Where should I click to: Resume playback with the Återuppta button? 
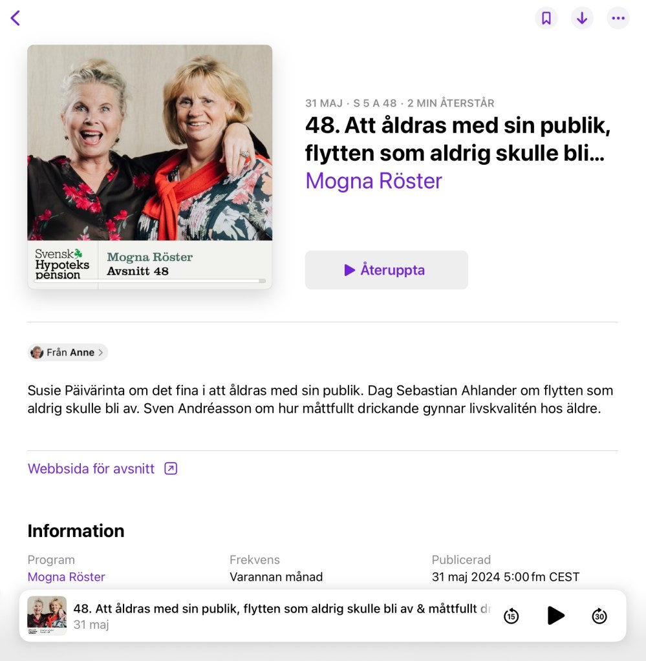click(x=387, y=270)
